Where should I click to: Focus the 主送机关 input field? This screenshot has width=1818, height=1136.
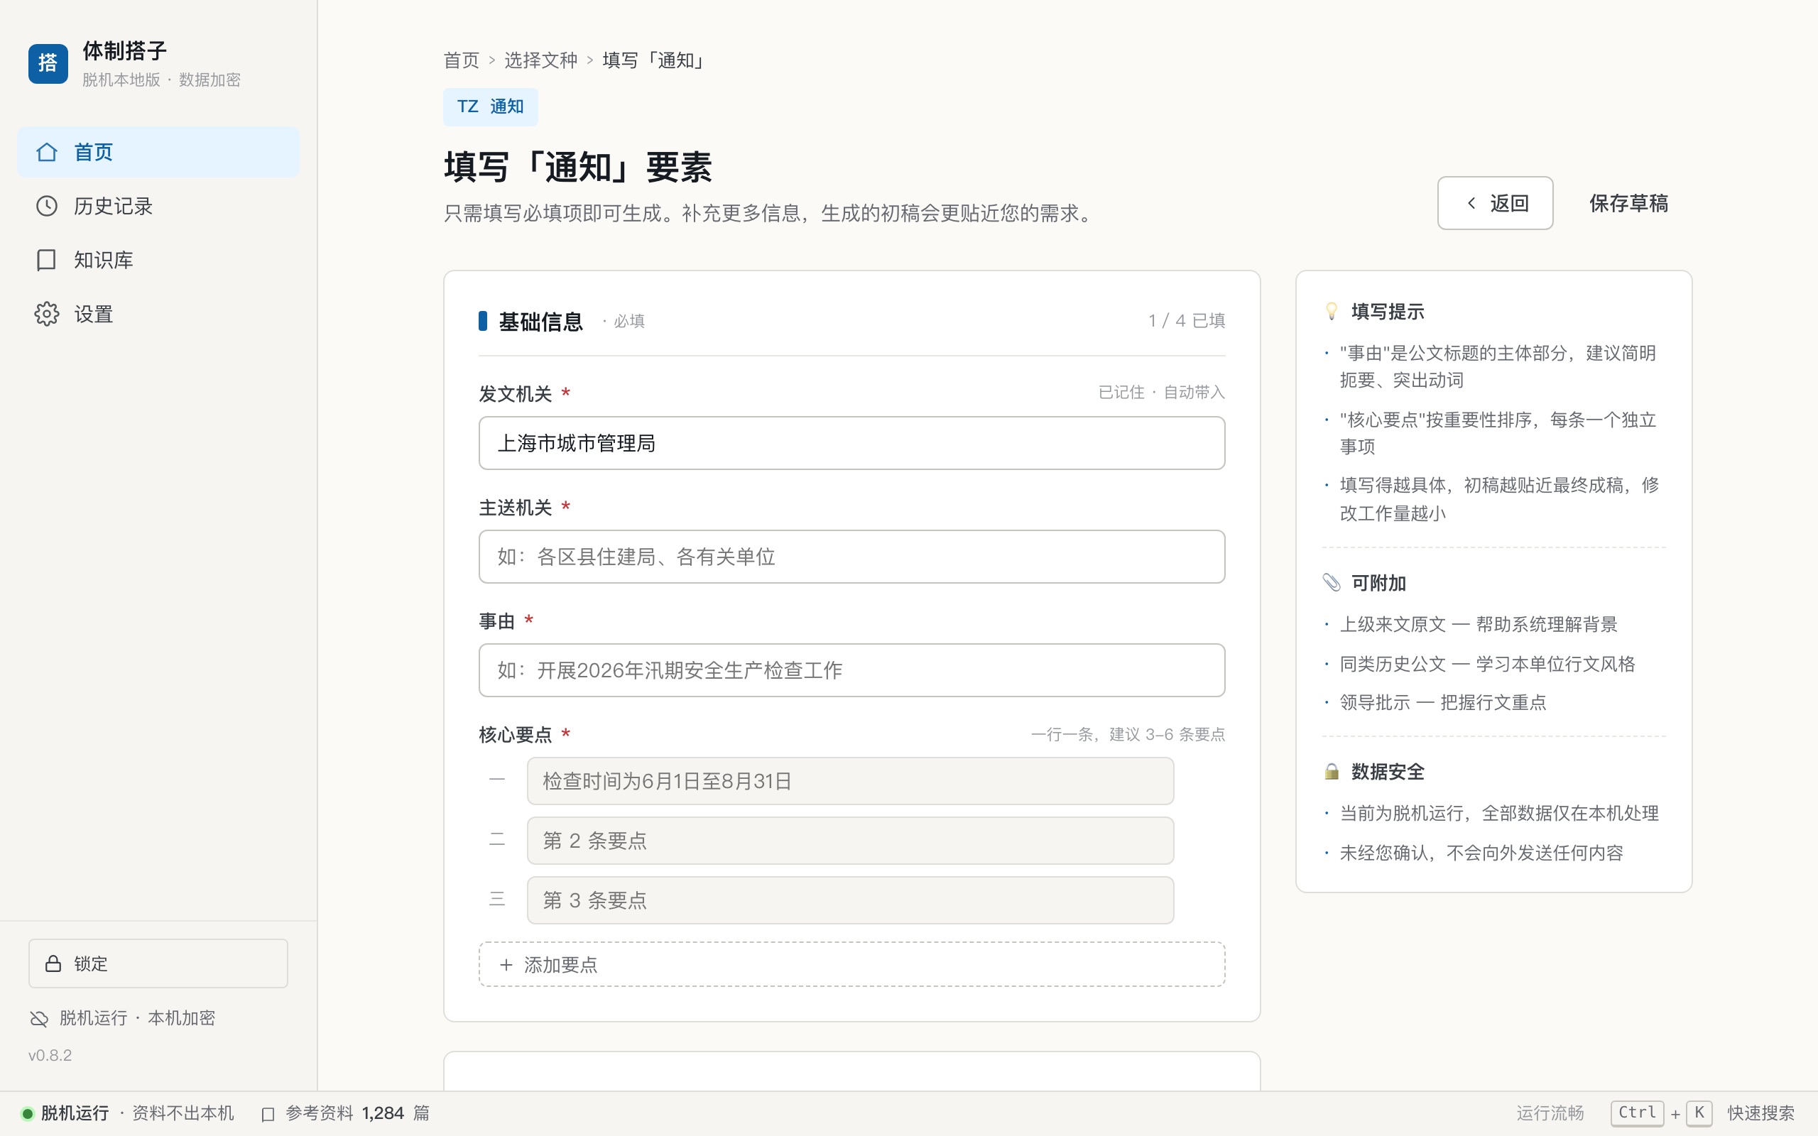pos(852,557)
